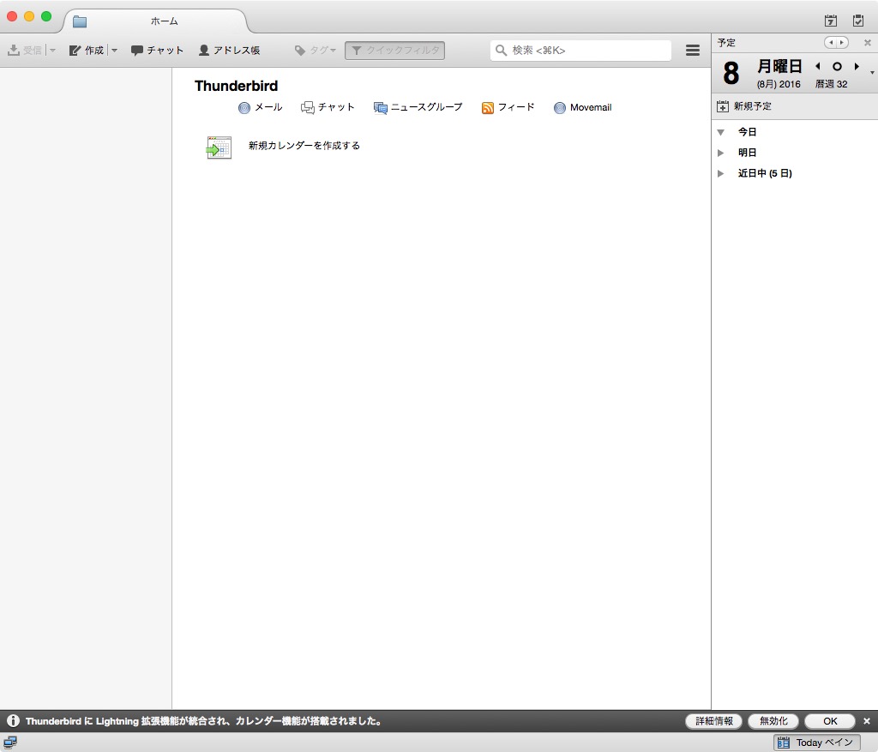The width and height of the screenshot is (878, 752).
Task: Focus the 検索 search field
Action: point(580,51)
